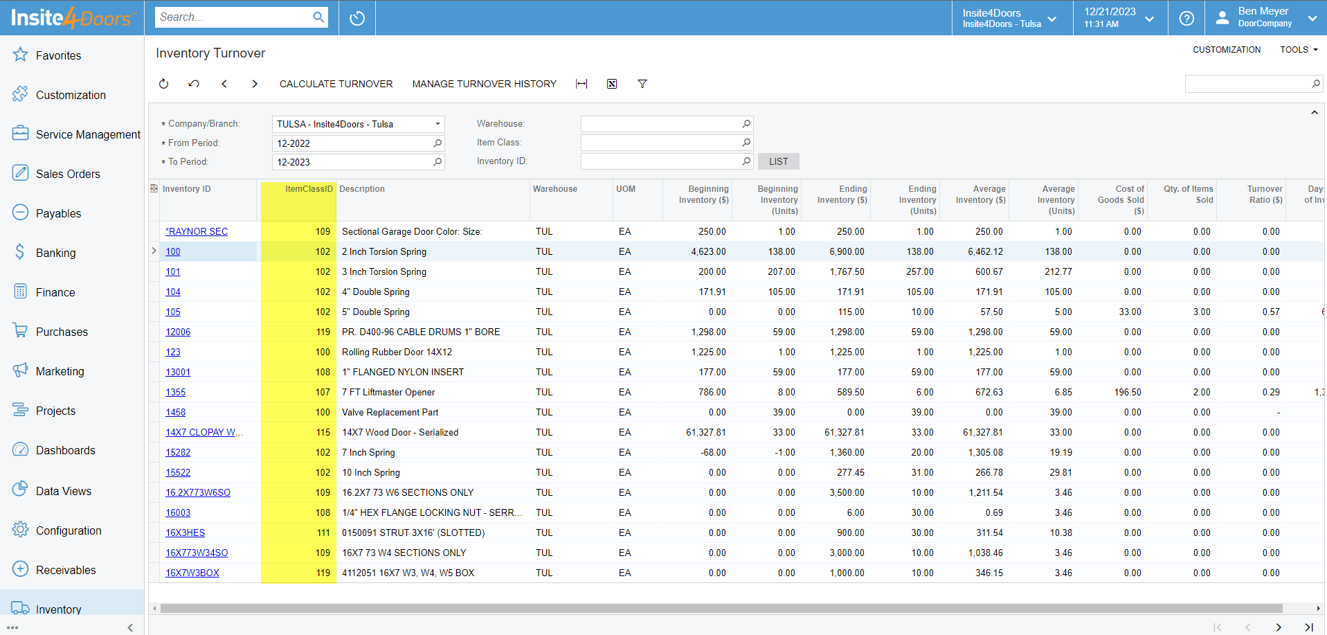Viewport: 1327px width, 635px height.
Task: Export grid using the Excel icon
Action: pos(612,84)
